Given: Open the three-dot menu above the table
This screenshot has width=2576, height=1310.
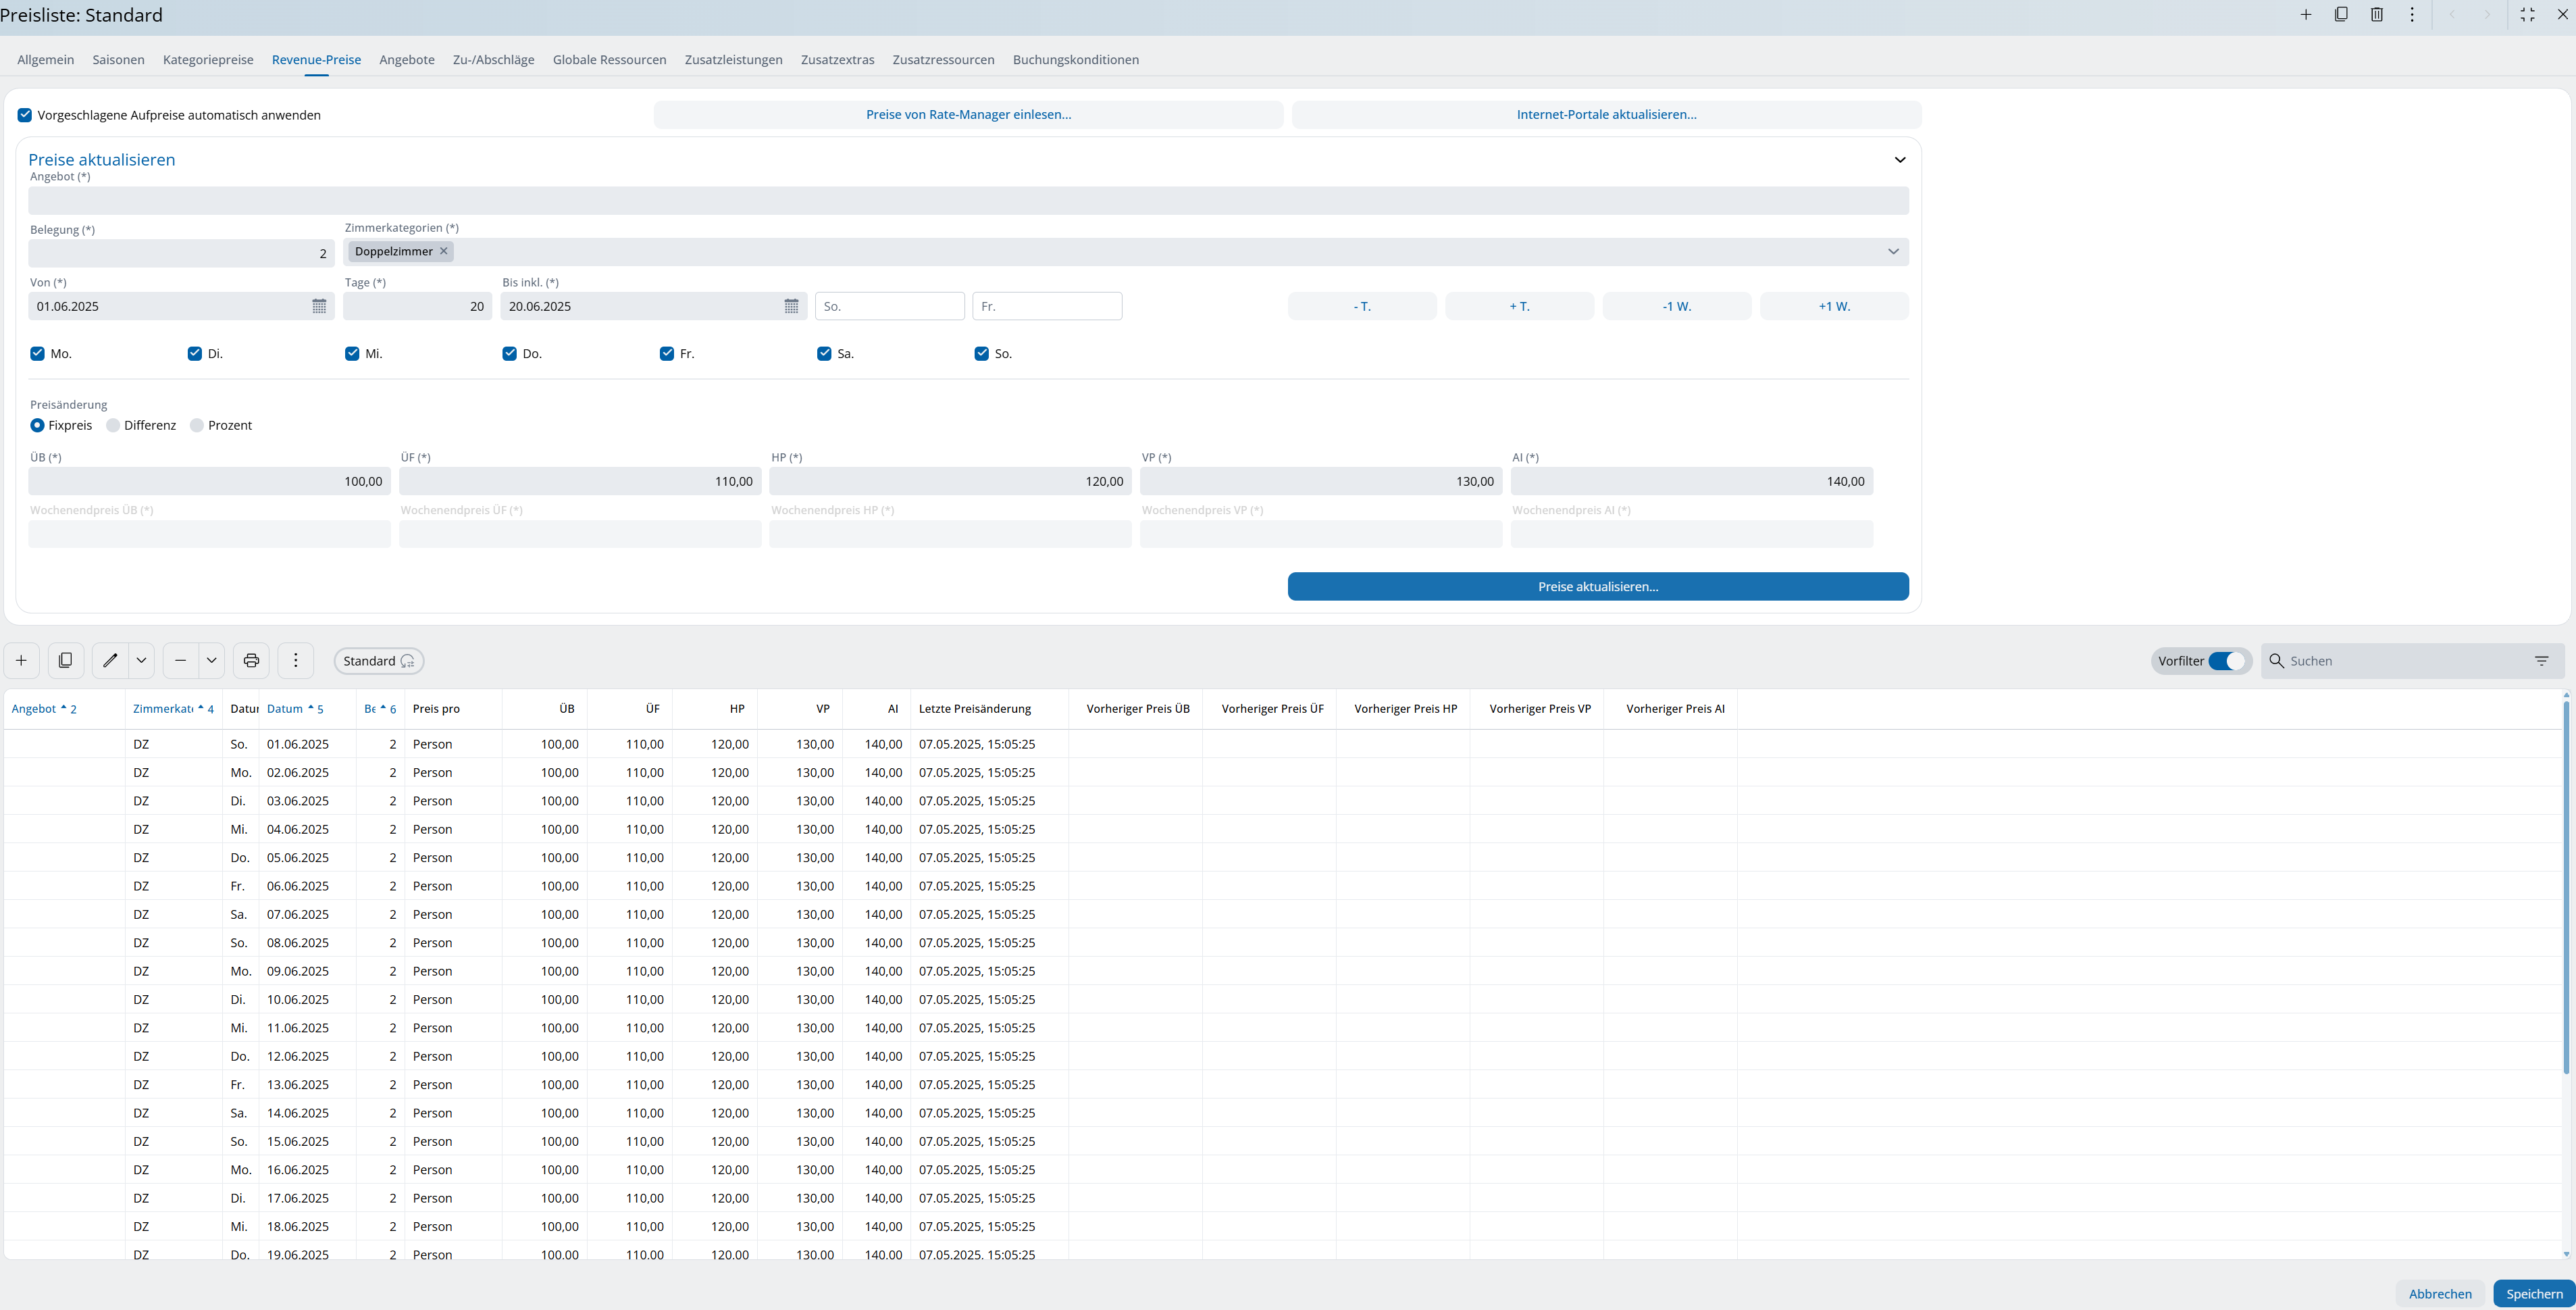Looking at the screenshot, I should [x=295, y=660].
